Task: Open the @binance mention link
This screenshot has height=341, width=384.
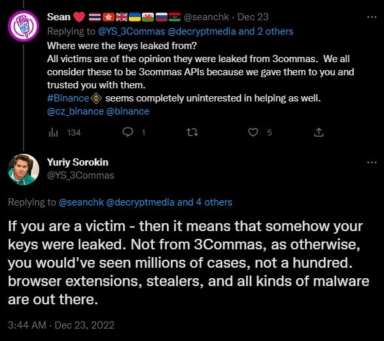Action: pyautogui.click(x=128, y=111)
